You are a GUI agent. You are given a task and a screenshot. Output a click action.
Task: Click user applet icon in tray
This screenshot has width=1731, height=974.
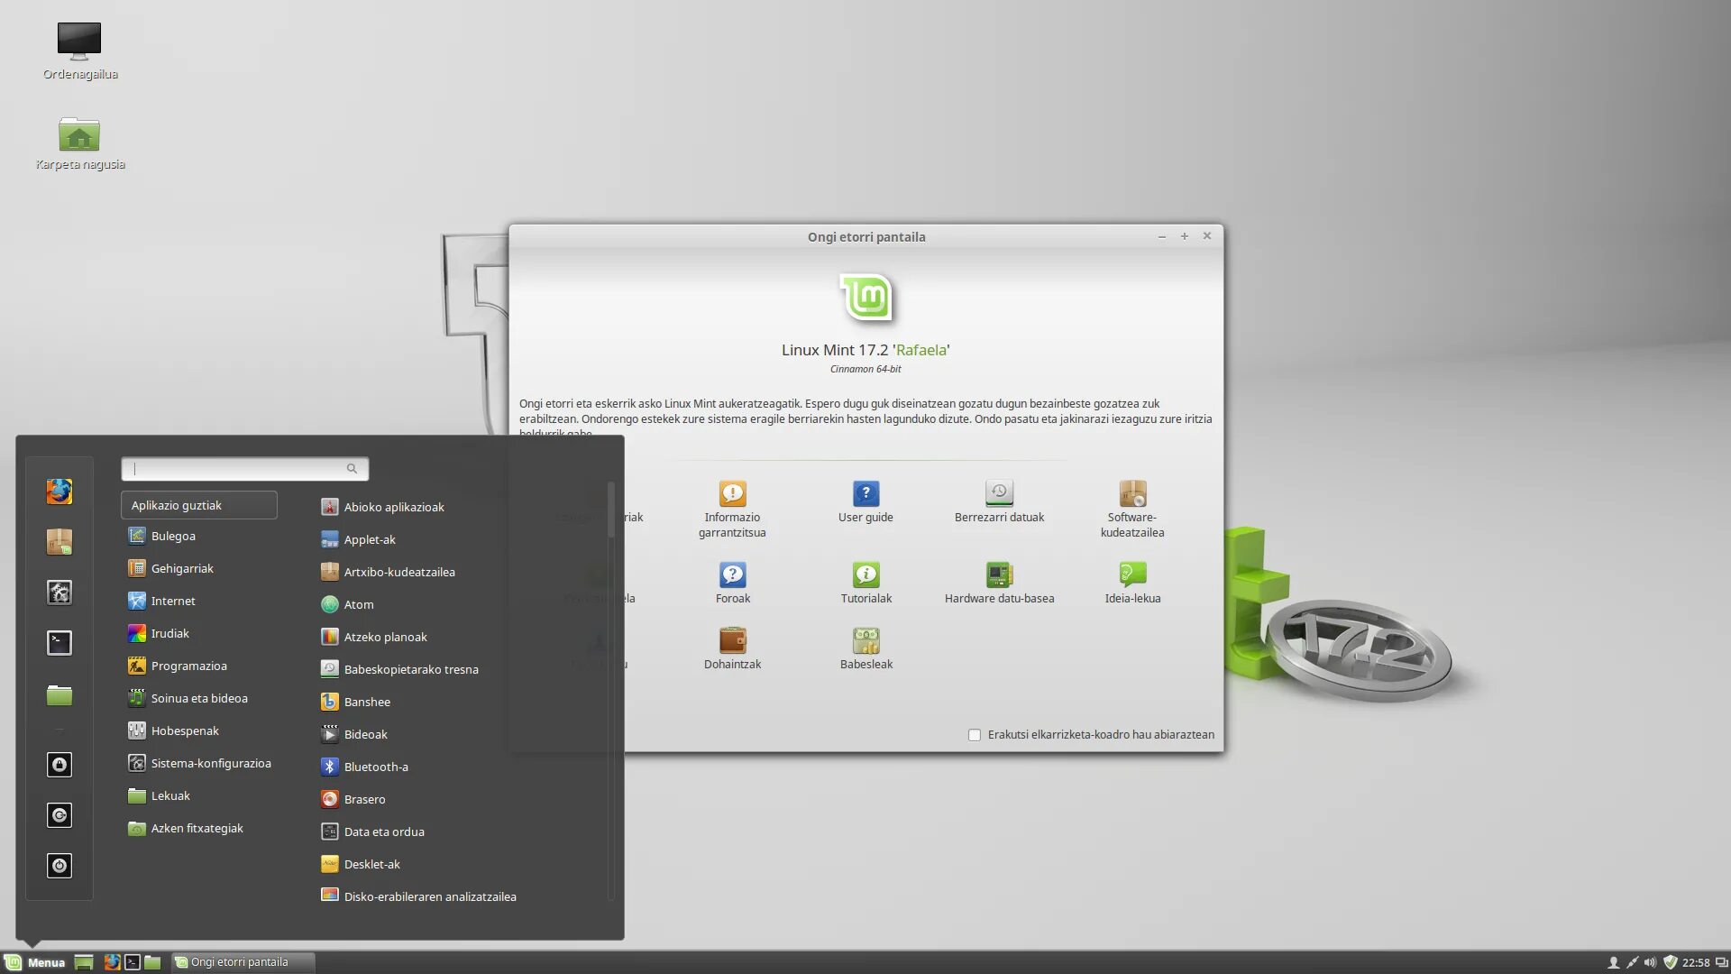[1614, 962]
